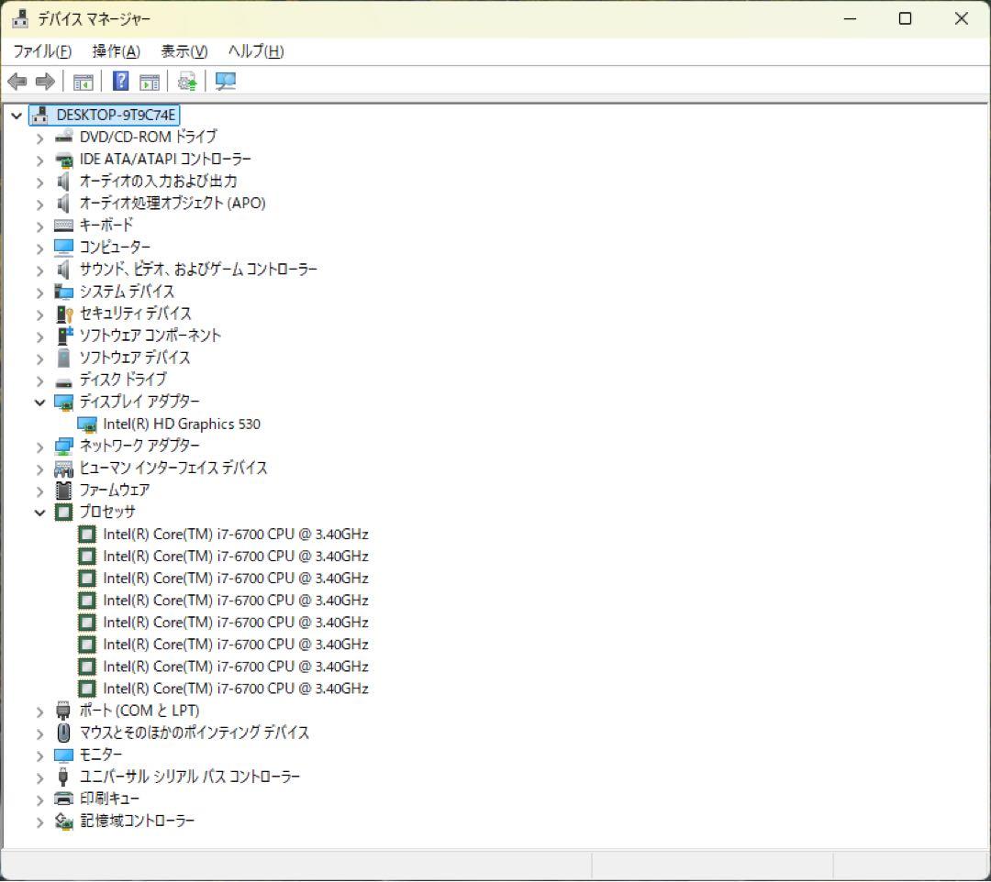Click the scan for hardware changes icon

(x=186, y=82)
